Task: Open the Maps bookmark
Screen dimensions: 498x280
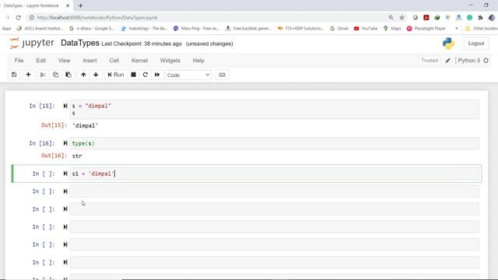Action: pyautogui.click(x=392, y=29)
